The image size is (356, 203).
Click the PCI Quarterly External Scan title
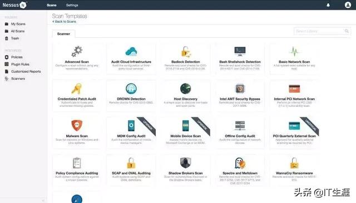[294, 136]
